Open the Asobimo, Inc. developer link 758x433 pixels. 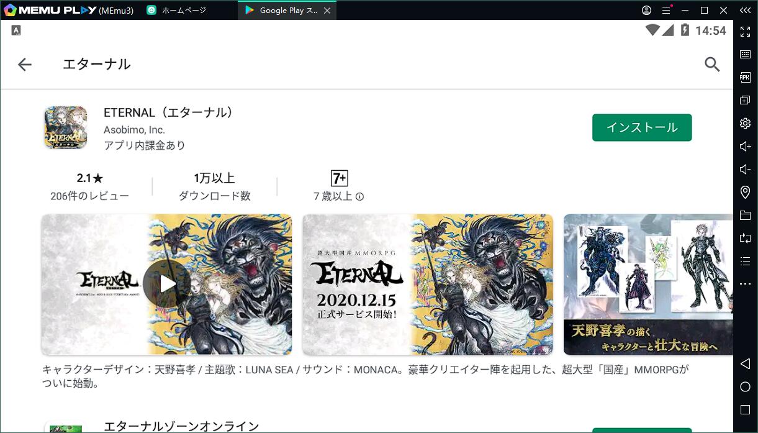[134, 130]
